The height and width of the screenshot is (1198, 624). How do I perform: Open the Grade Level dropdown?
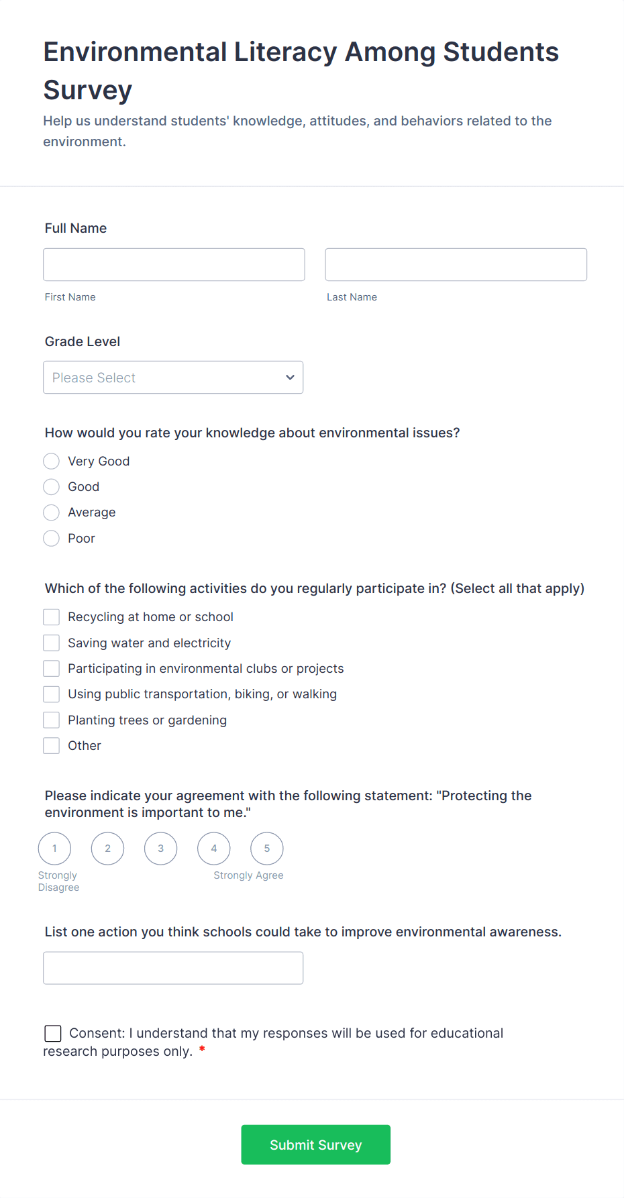(x=173, y=377)
